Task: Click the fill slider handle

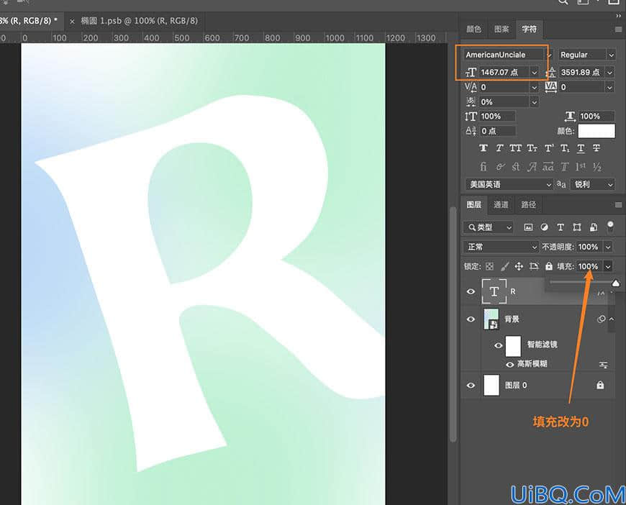Action: [616, 283]
